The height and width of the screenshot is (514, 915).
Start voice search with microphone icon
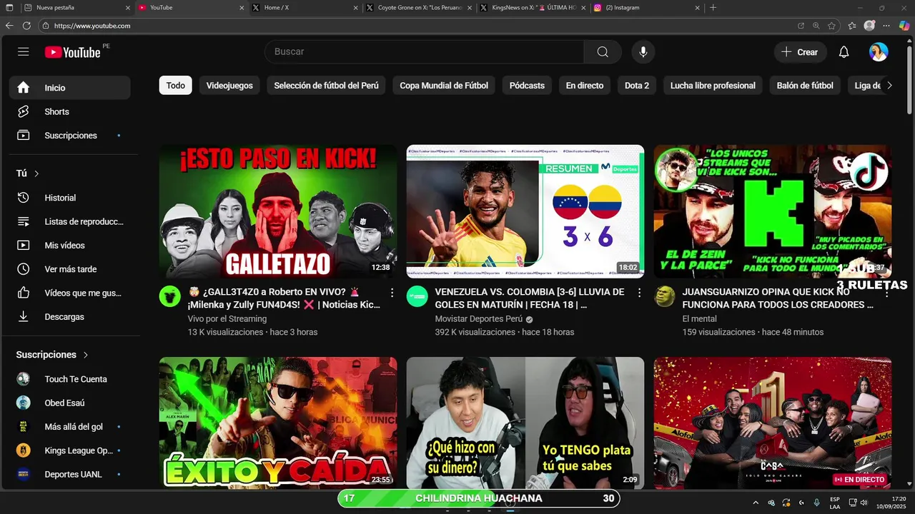643,52
